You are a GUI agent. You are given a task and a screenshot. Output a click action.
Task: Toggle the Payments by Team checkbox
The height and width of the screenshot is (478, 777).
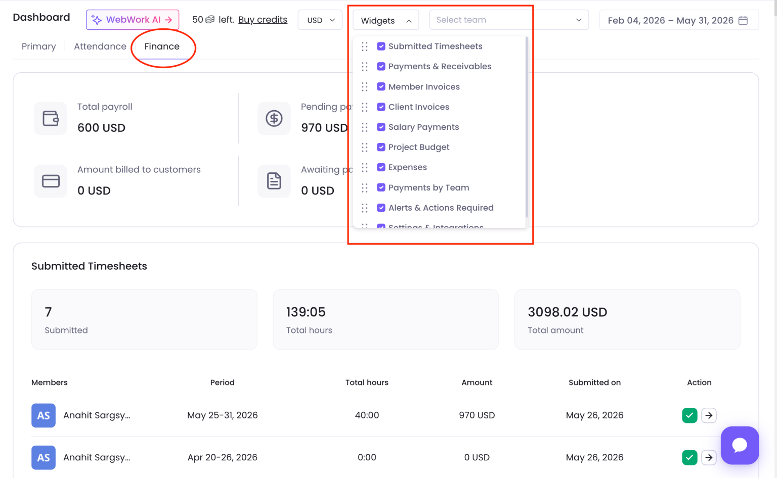coord(381,187)
